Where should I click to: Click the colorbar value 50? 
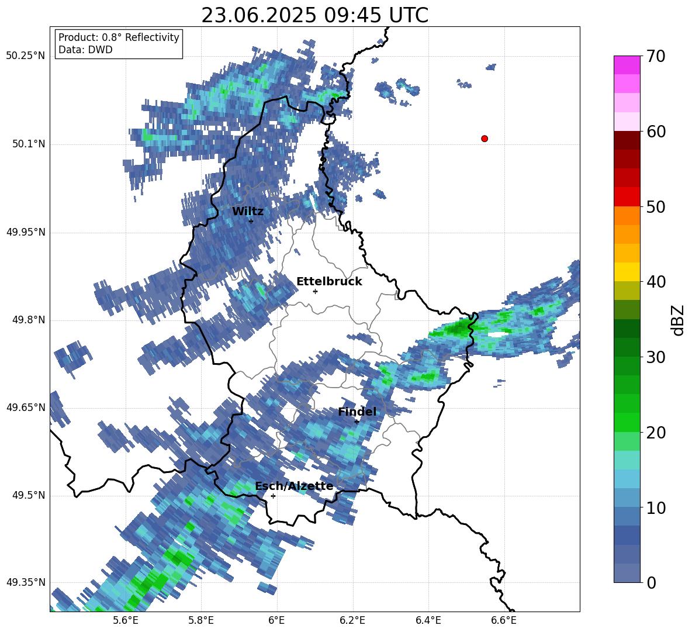pos(656,206)
